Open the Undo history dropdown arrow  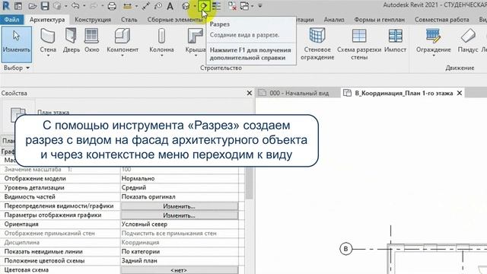pos(84,6)
